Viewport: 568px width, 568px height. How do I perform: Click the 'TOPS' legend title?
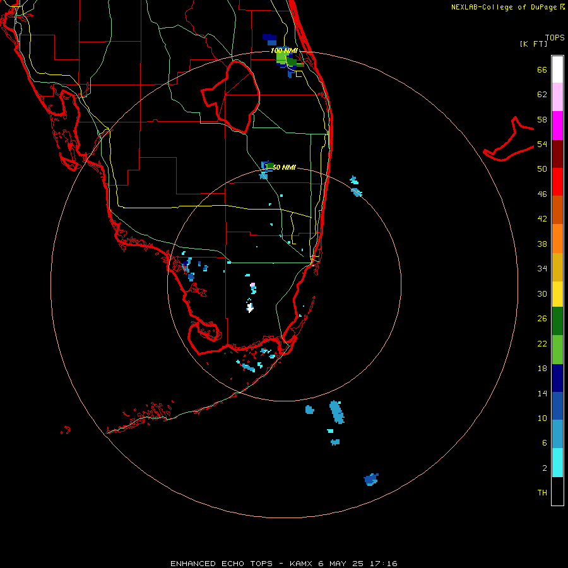pyautogui.click(x=555, y=37)
